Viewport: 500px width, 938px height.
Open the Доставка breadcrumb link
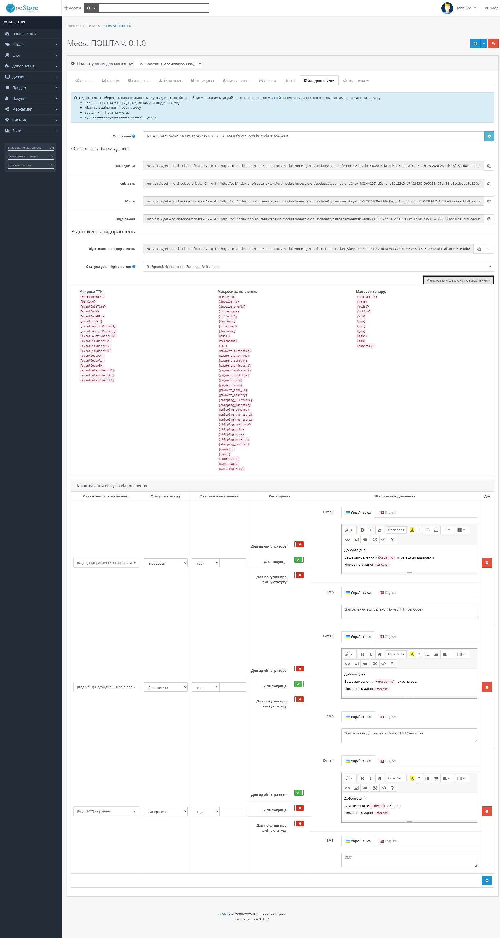coord(93,26)
